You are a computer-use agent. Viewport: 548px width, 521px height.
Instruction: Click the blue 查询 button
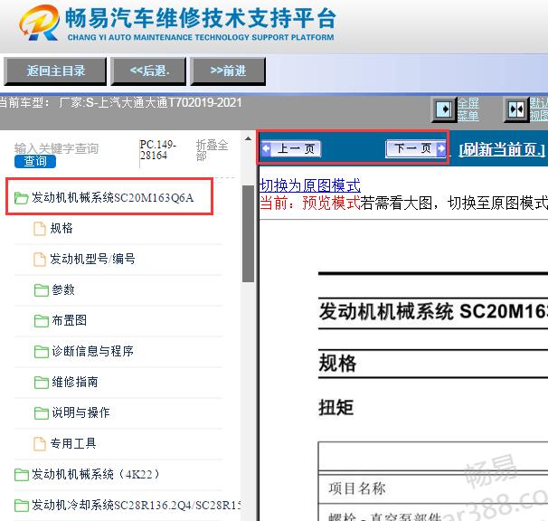click(x=35, y=161)
